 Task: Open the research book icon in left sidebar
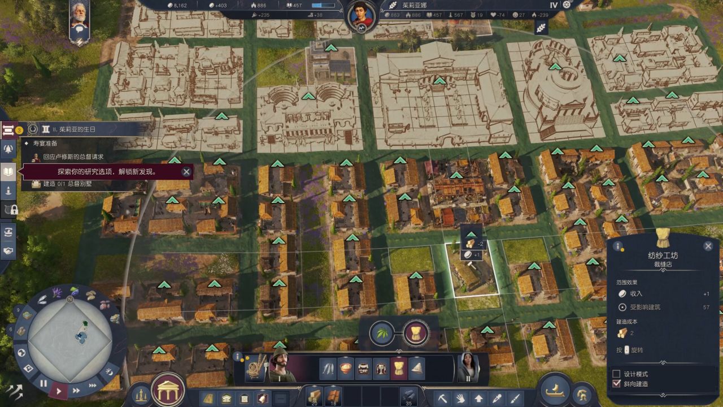pos(8,172)
